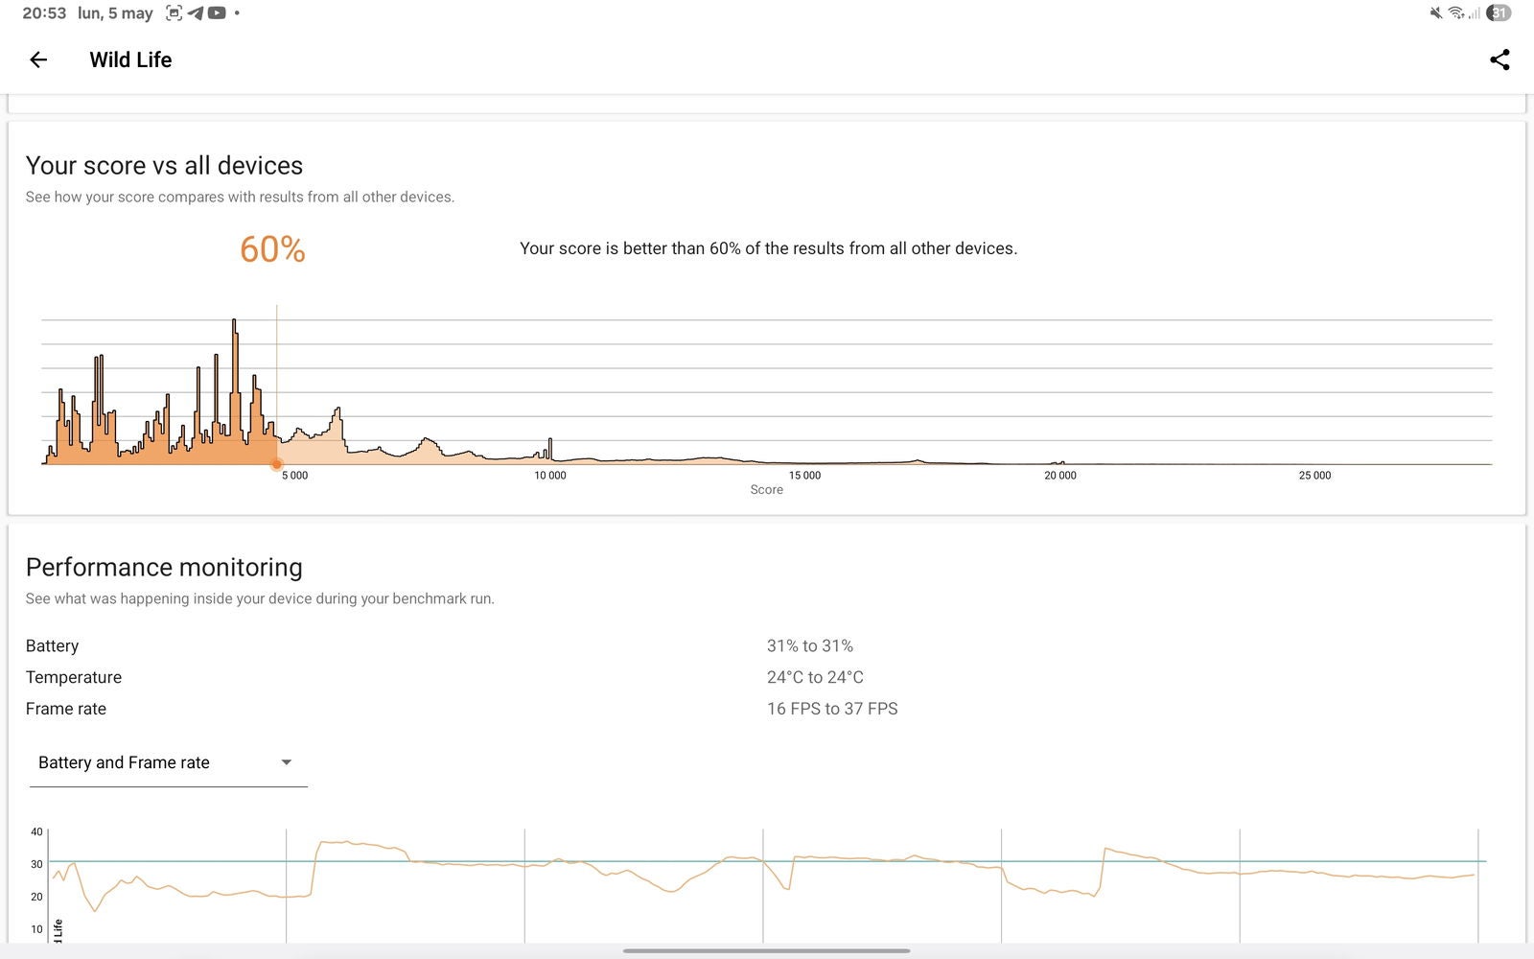Tap the bottom navigation gesture bar
Screen dimensions: 1534x959
point(766,950)
